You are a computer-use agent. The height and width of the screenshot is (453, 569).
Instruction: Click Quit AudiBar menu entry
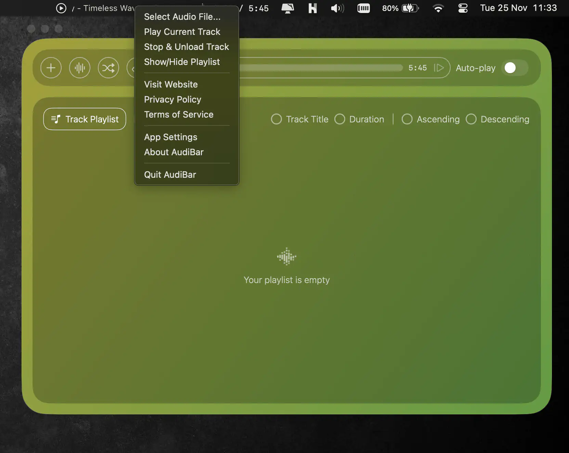(x=170, y=175)
